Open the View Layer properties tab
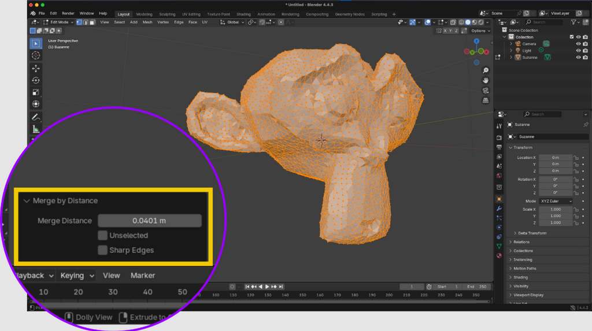592x331 pixels. pyautogui.click(x=499, y=156)
